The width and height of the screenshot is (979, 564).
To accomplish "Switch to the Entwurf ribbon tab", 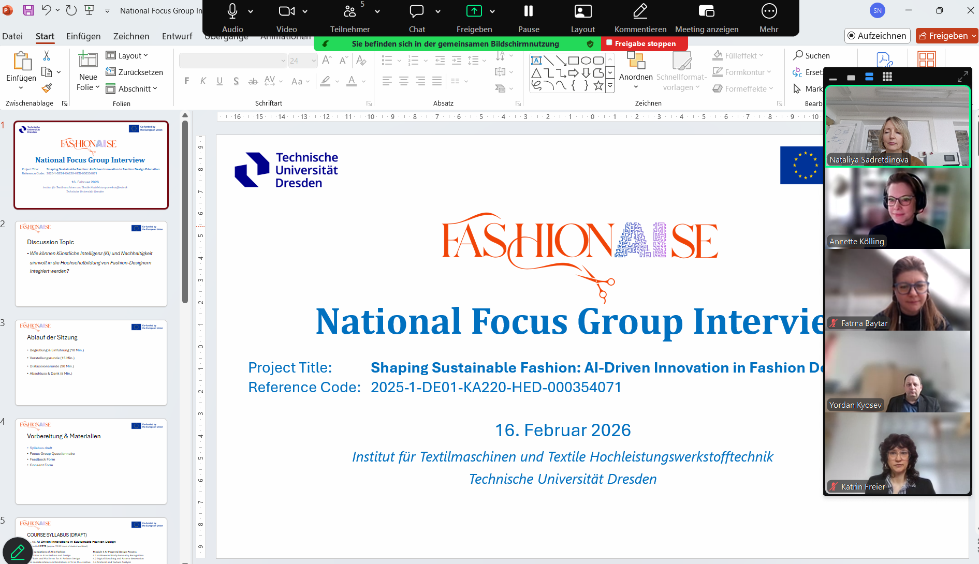I will pos(177,36).
